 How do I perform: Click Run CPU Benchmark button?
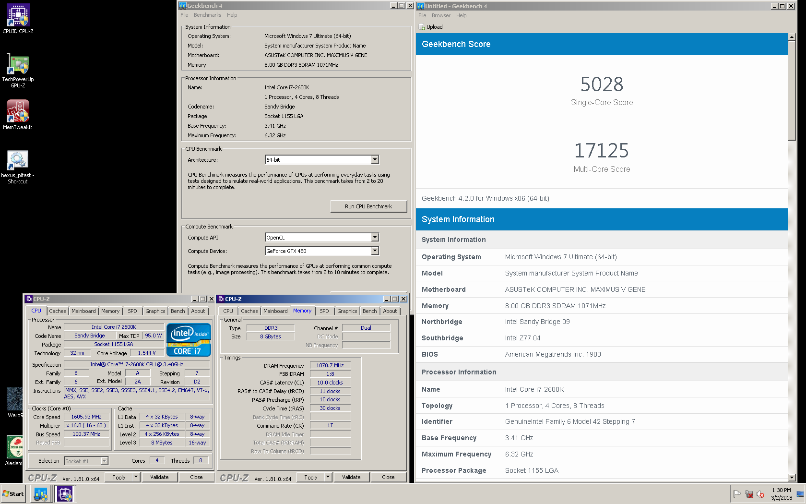[x=368, y=206]
